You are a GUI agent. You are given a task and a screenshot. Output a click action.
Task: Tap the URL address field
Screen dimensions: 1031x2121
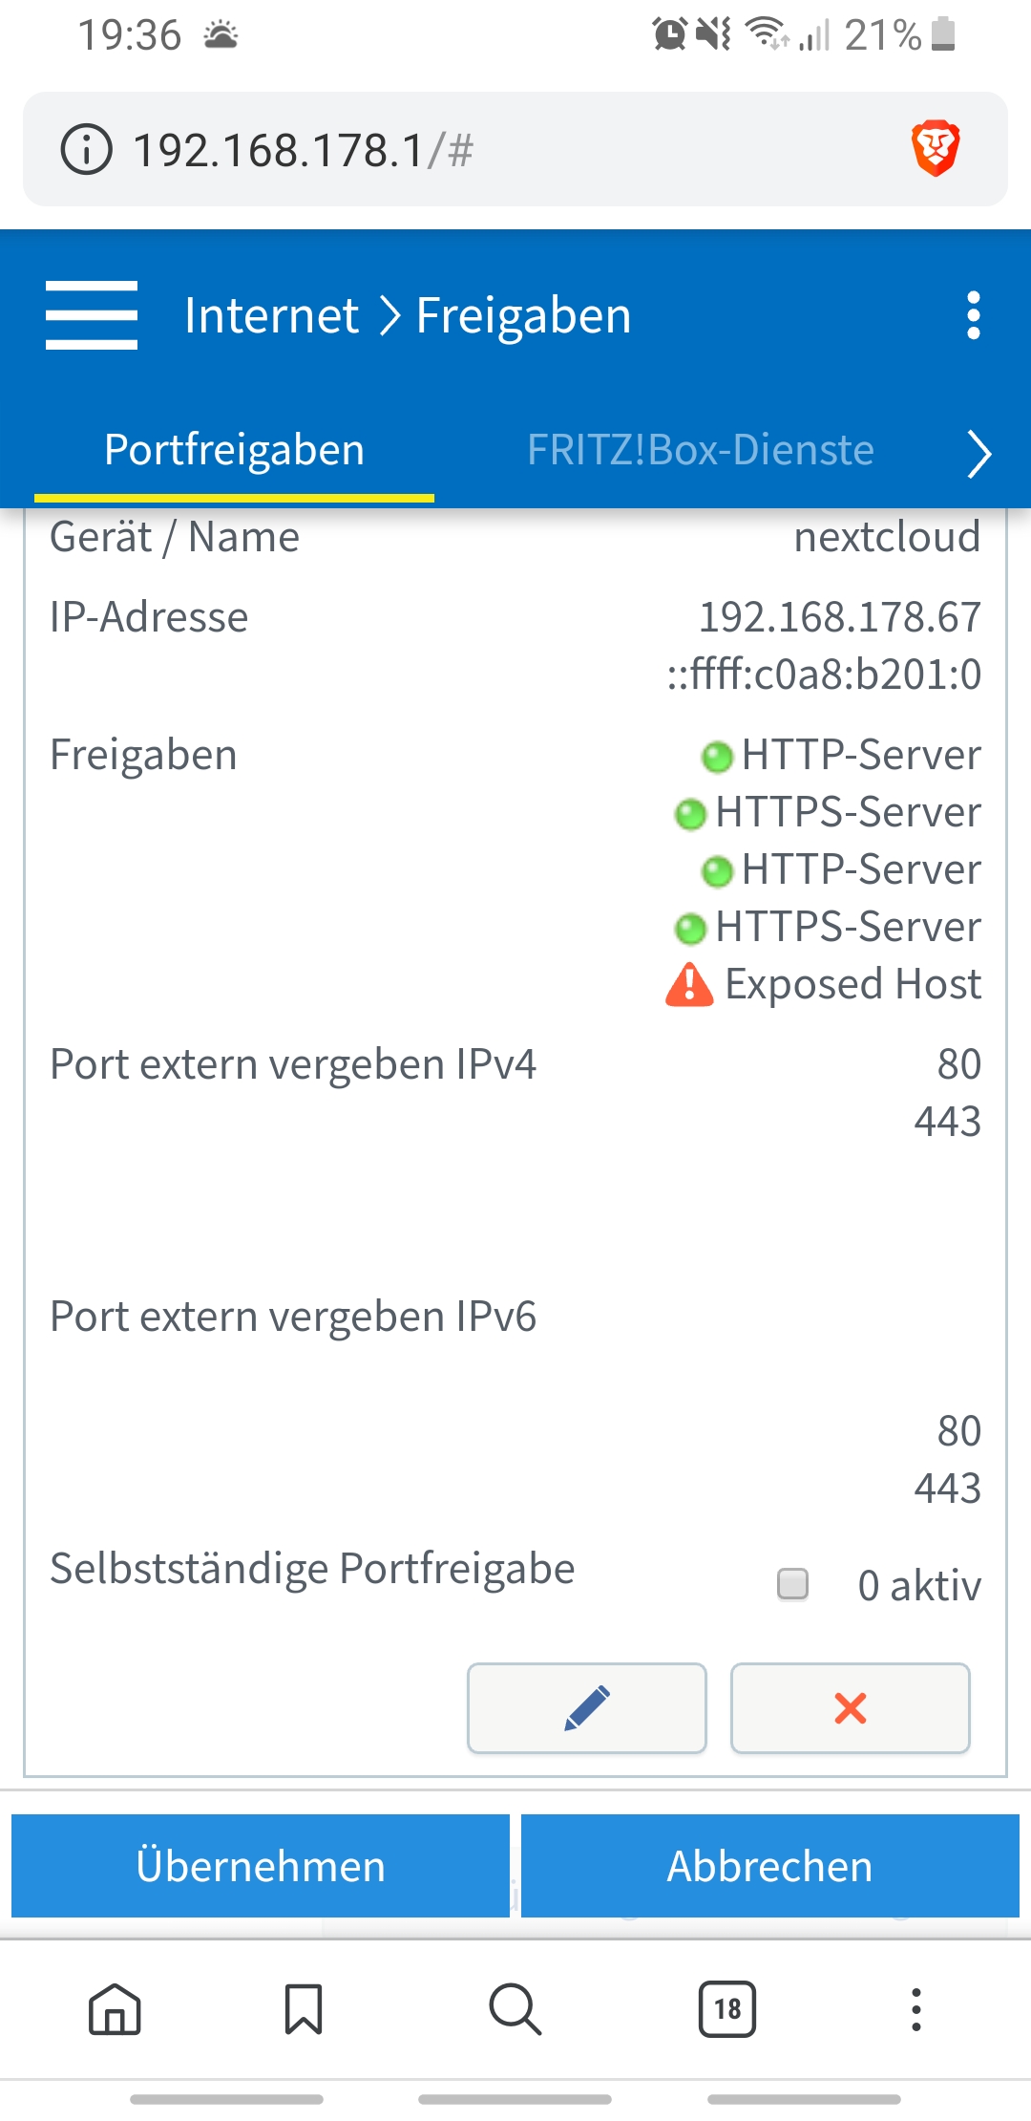click(477, 150)
